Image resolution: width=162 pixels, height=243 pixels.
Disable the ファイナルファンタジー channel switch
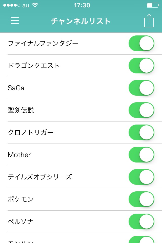141,43
